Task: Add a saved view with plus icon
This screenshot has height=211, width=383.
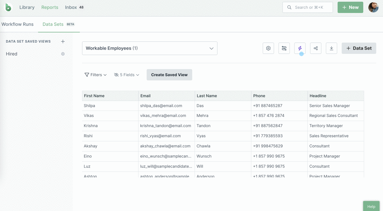Action: pyautogui.click(x=63, y=41)
